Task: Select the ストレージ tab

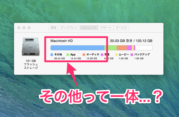Action: click(x=89, y=28)
